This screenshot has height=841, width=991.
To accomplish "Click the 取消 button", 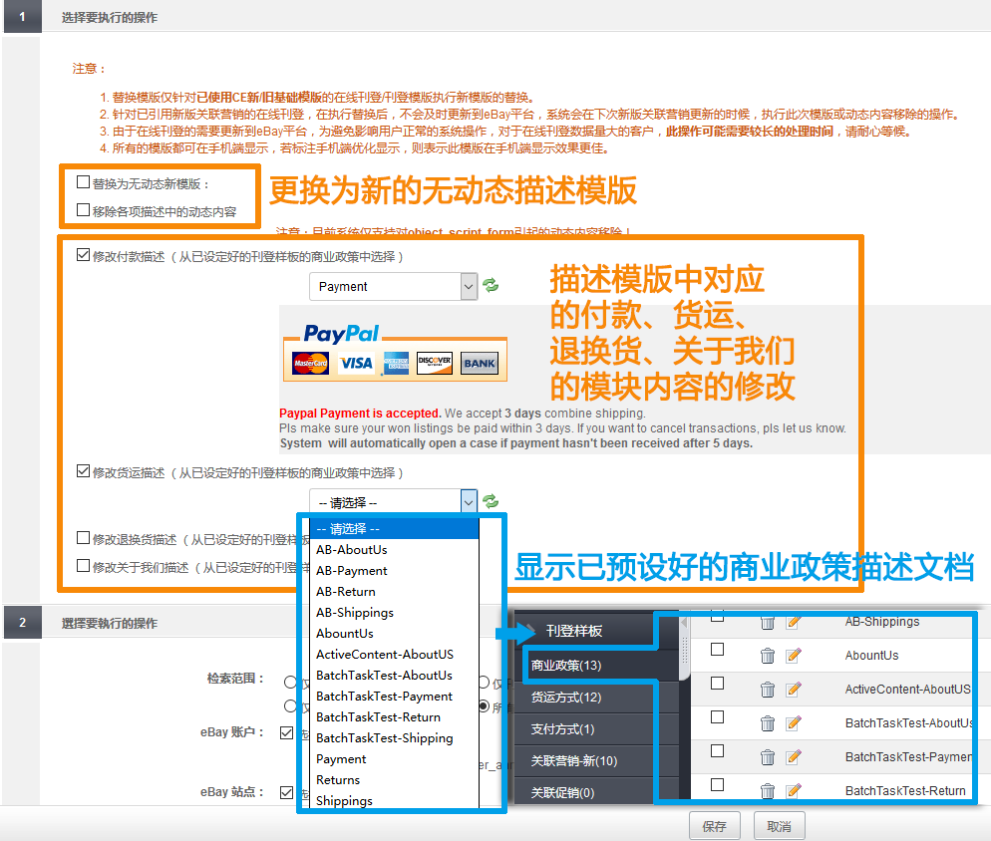I will point(780,826).
